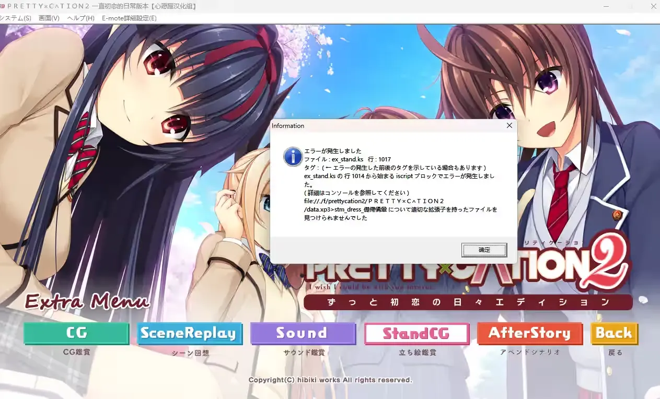Open the CG gallery button

coord(76,333)
